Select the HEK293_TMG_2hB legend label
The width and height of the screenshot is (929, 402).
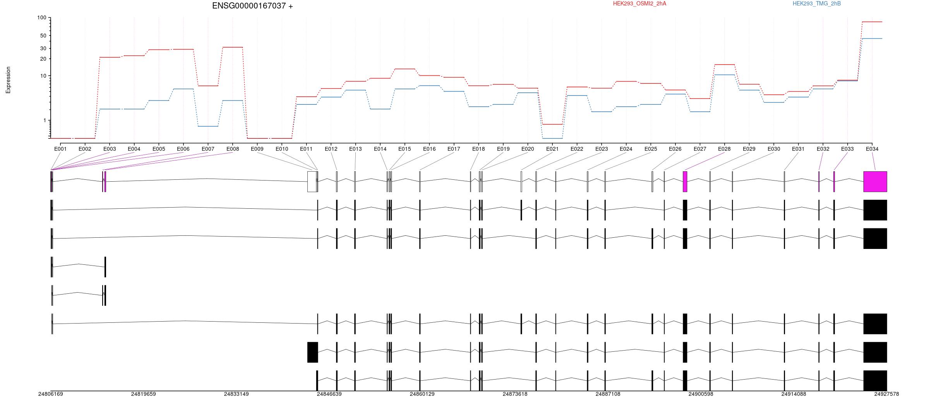[x=817, y=3]
